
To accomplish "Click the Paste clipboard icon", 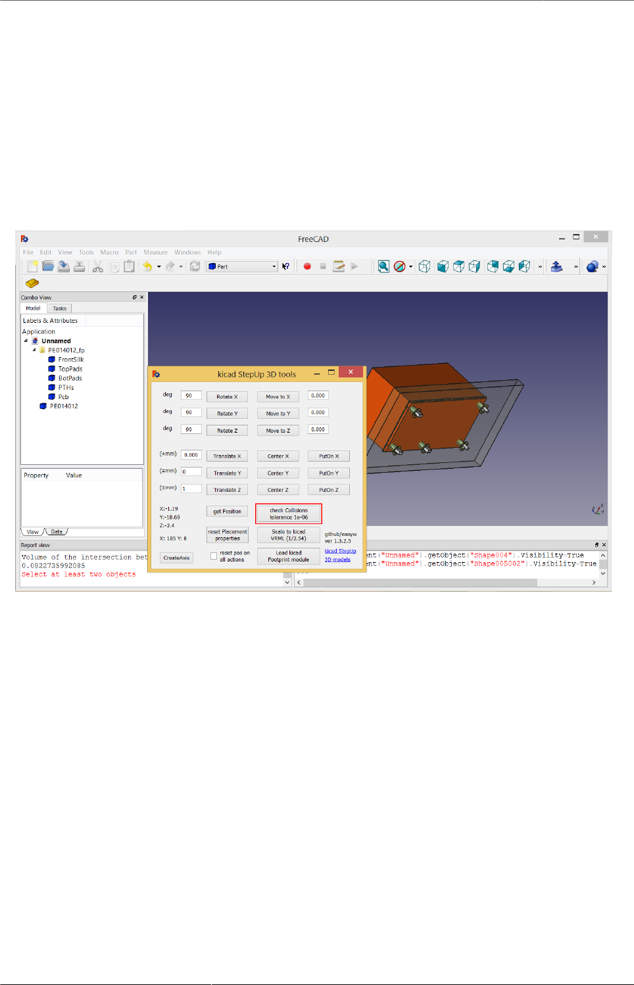I will coord(130,266).
